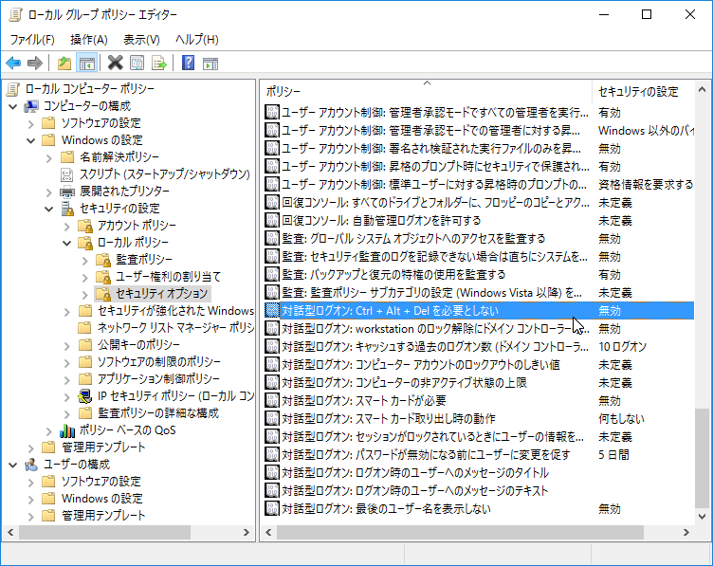The width and height of the screenshot is (713, 566).
Task: Click the 監査ポリシー folder icon
Action: click(103, 260)
